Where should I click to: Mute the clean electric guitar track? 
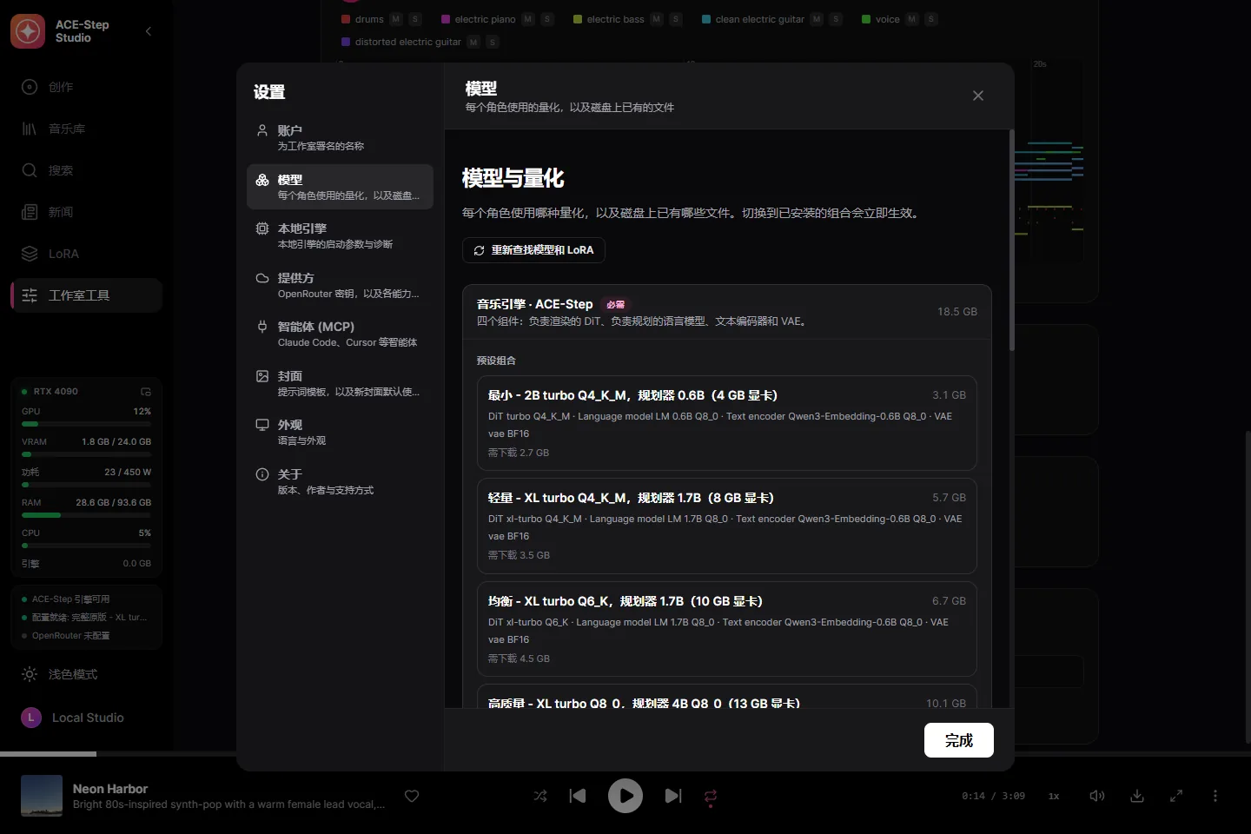tap(817, 19)
